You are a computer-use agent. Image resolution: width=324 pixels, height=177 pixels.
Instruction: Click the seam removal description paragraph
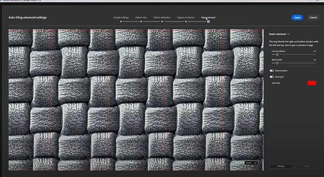[294, 43]
